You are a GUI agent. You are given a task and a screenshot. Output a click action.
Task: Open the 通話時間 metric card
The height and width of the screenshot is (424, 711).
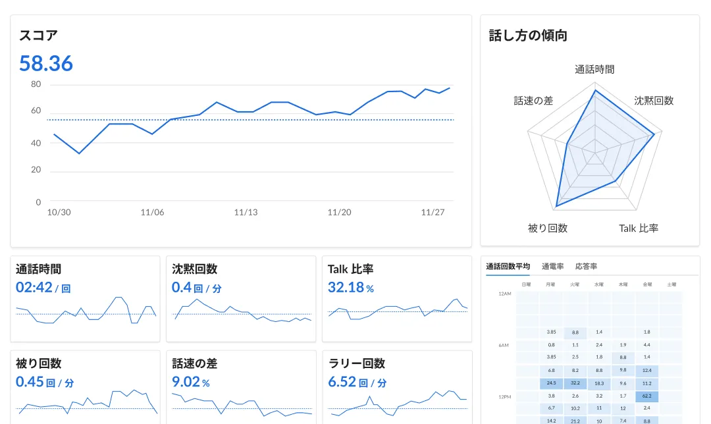pos(85,299)
